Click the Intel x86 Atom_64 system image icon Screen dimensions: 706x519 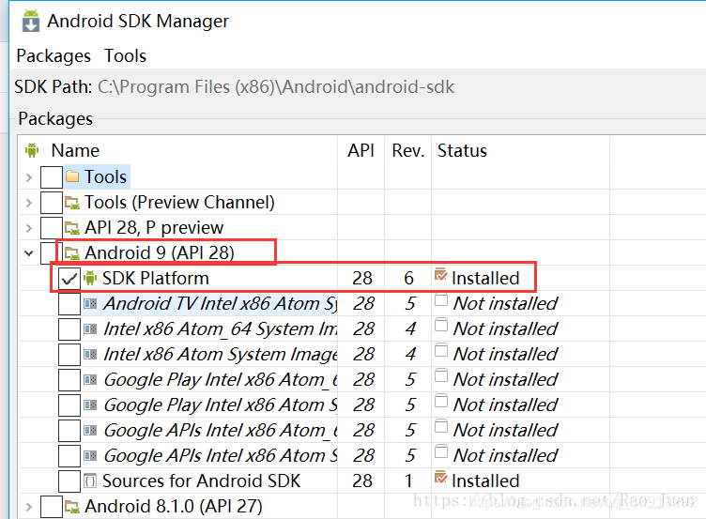coord(90,329)
